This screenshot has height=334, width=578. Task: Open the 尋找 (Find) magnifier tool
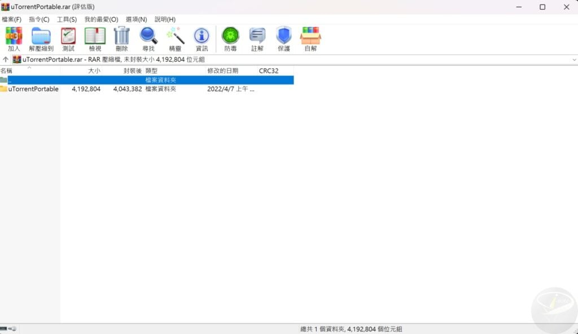click(x=148, y=38)
